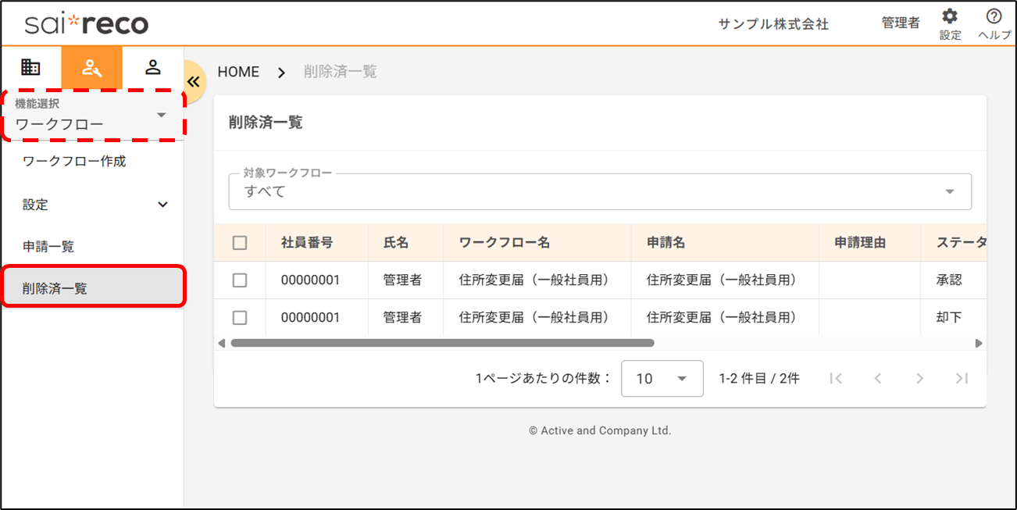
Task: Open settings gear icon in header
Action: 950,17
